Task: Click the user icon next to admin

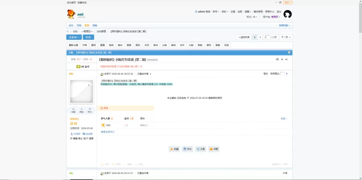Action: pos(196,12)
